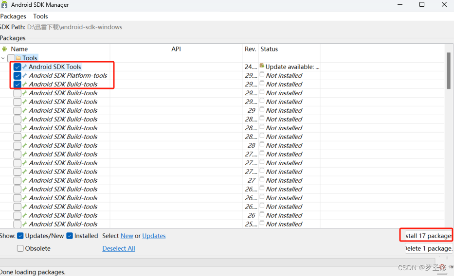
Task: Click the '25....' revision cell
Action: coord(251,224)
